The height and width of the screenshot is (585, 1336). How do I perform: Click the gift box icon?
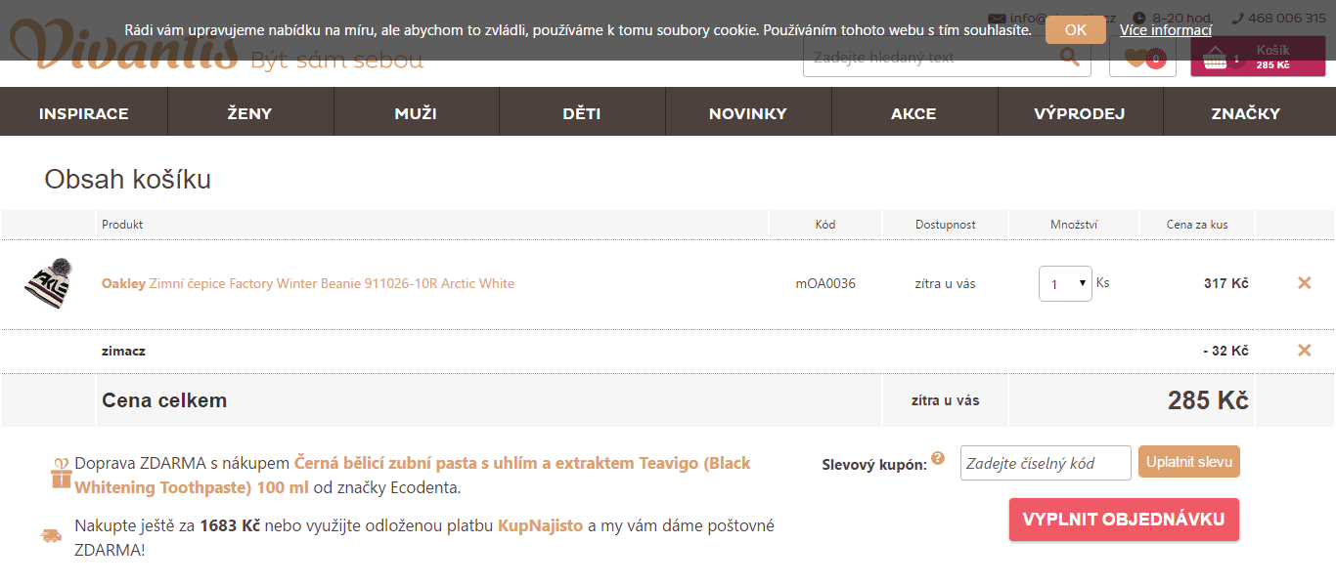(x=62, y=474)
